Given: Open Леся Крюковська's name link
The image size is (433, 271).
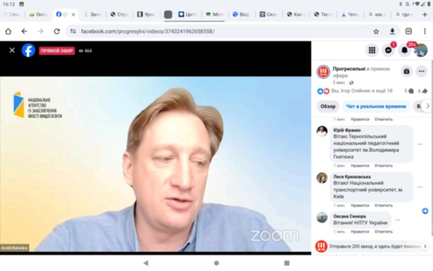Looking at the screenshot, I should [x=352, y=176].
